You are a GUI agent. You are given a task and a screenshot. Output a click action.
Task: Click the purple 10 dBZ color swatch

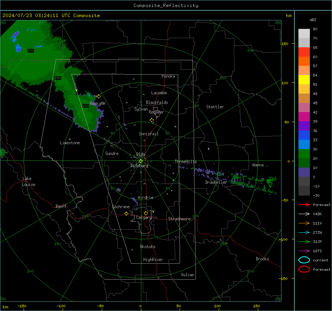[x=304, y=172]
